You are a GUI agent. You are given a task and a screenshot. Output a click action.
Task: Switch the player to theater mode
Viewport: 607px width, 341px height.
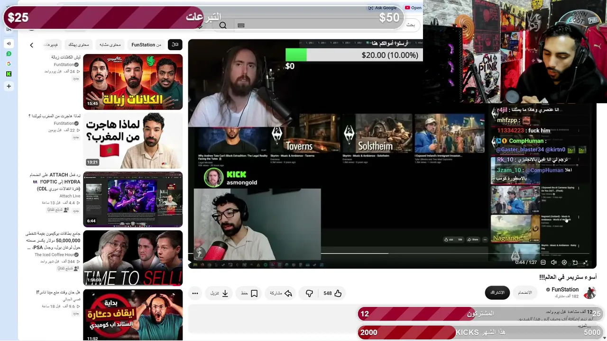pyautogui.click(x=575, y=262)
